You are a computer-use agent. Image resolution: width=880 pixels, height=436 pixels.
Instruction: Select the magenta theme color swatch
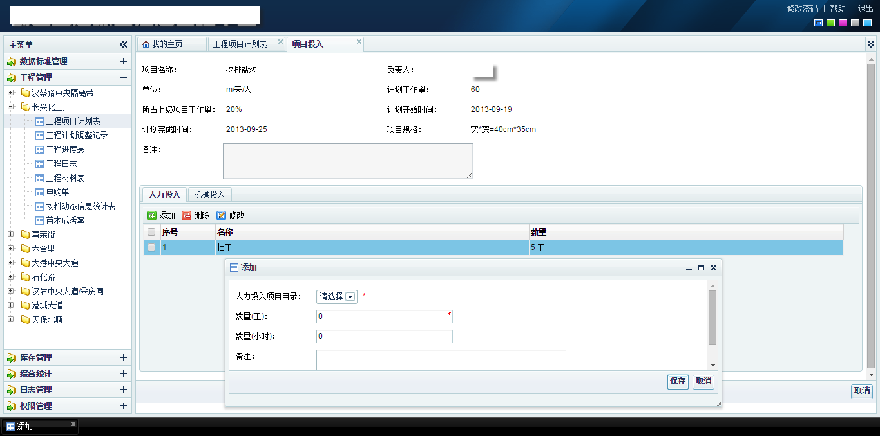point(843,23)
